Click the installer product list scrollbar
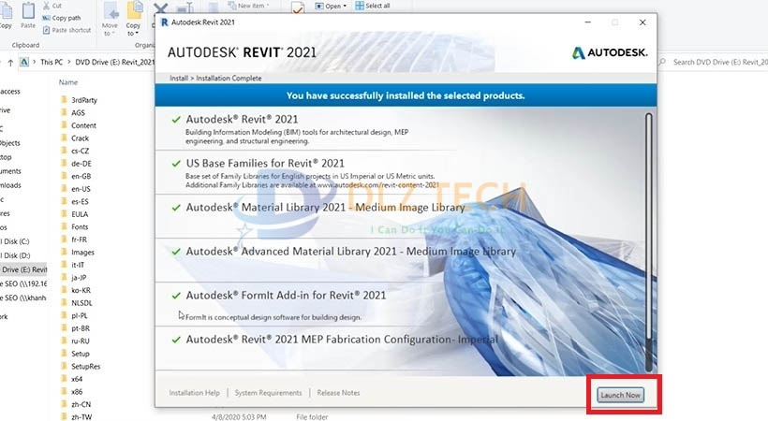768x421 pixels. (x=648, y=241)
